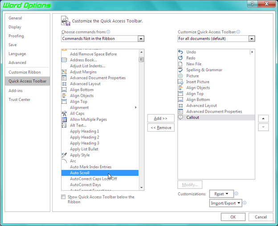Click the Picture green circle icon
Image resolution: width=278 pixels, height=226 pixels.
180,76
